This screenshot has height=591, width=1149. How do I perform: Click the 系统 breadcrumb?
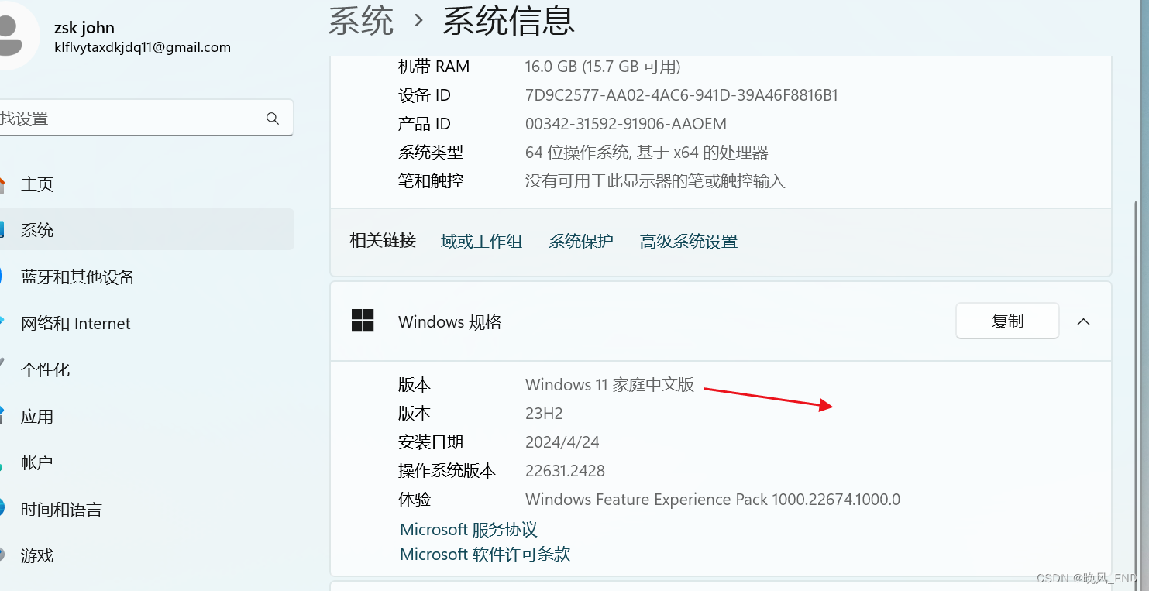coord(361,19)
